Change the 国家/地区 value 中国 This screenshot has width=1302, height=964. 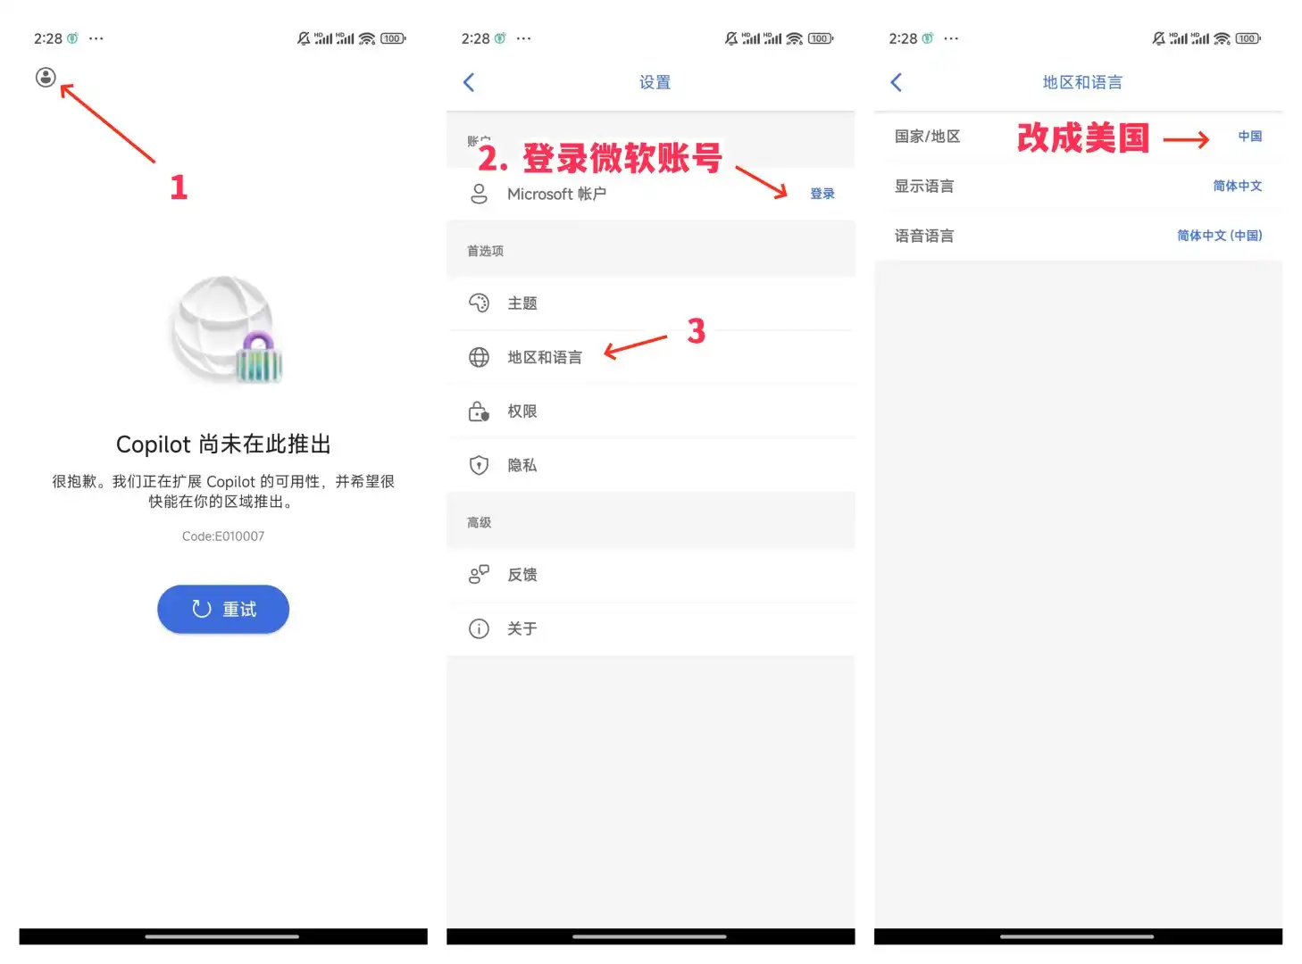1250,137
